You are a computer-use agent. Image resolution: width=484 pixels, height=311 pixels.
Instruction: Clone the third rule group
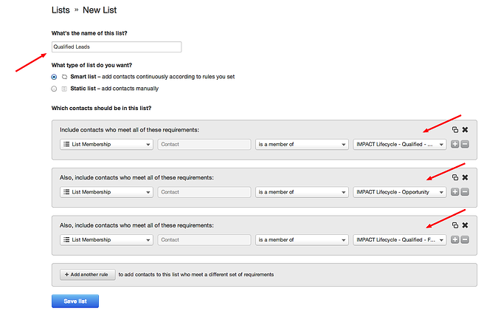tap(455, 225)
